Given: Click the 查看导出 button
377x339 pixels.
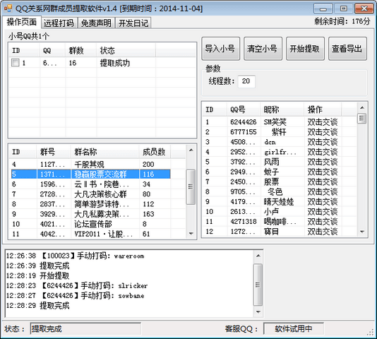Looking at the screenshot, I should pyautogui.click(x=347, y=48).
